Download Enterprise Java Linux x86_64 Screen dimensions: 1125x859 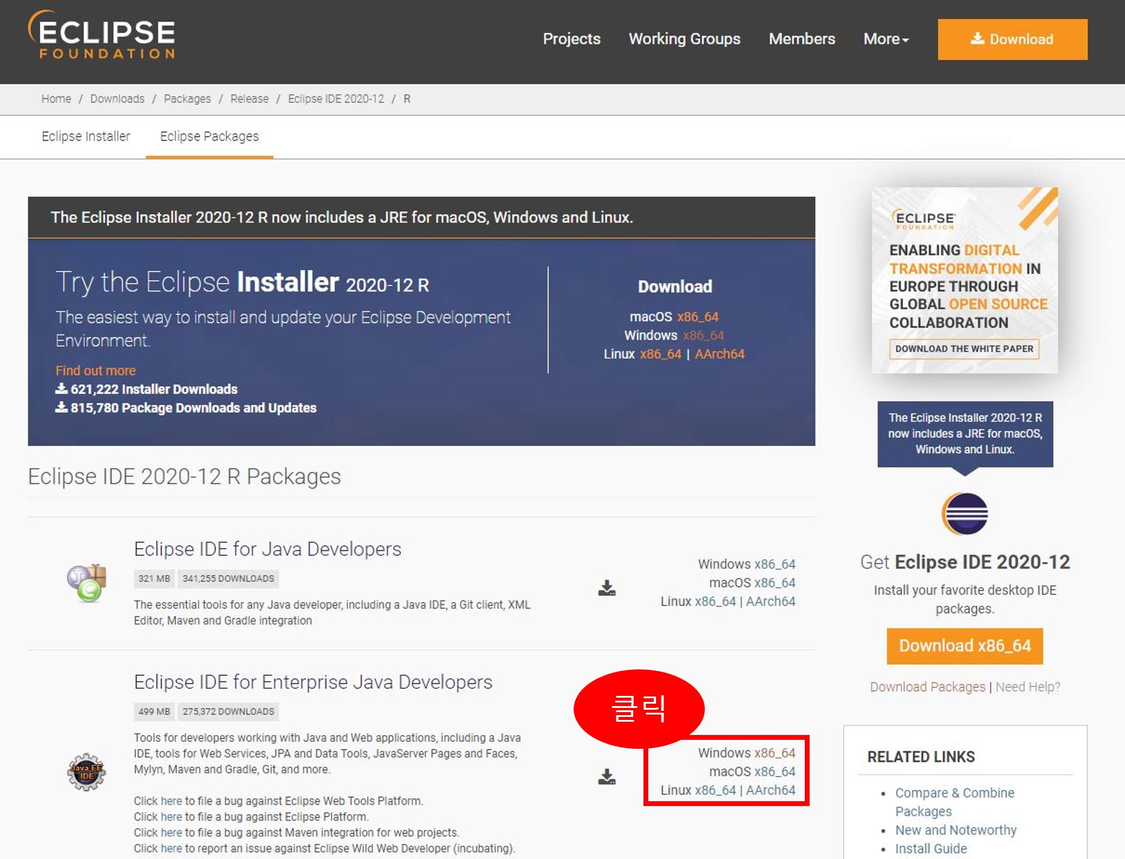pos(715,790)
